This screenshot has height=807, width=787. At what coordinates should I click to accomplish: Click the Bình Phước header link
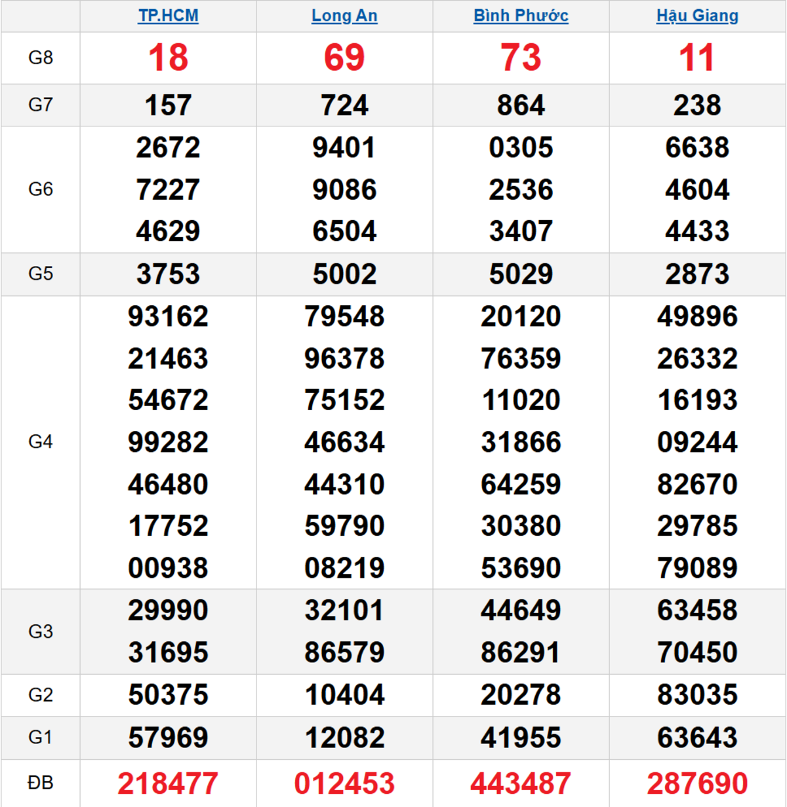(521, 16)
